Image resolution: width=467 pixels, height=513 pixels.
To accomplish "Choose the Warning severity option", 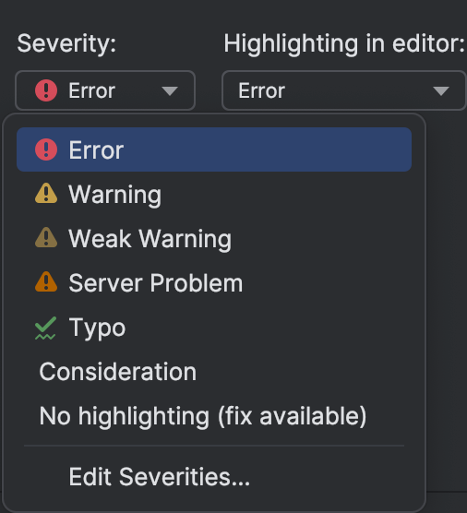I will coord(214,194).
